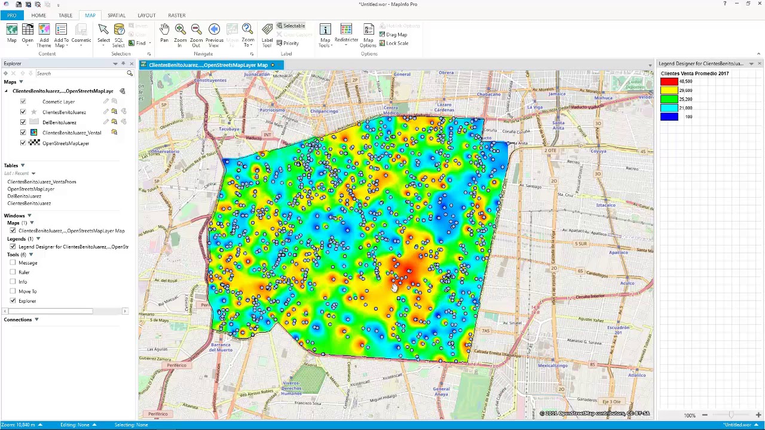The image size is (765, 430).
Task: Enable the Ruler tool window checkbox
Action: (13, 272)
